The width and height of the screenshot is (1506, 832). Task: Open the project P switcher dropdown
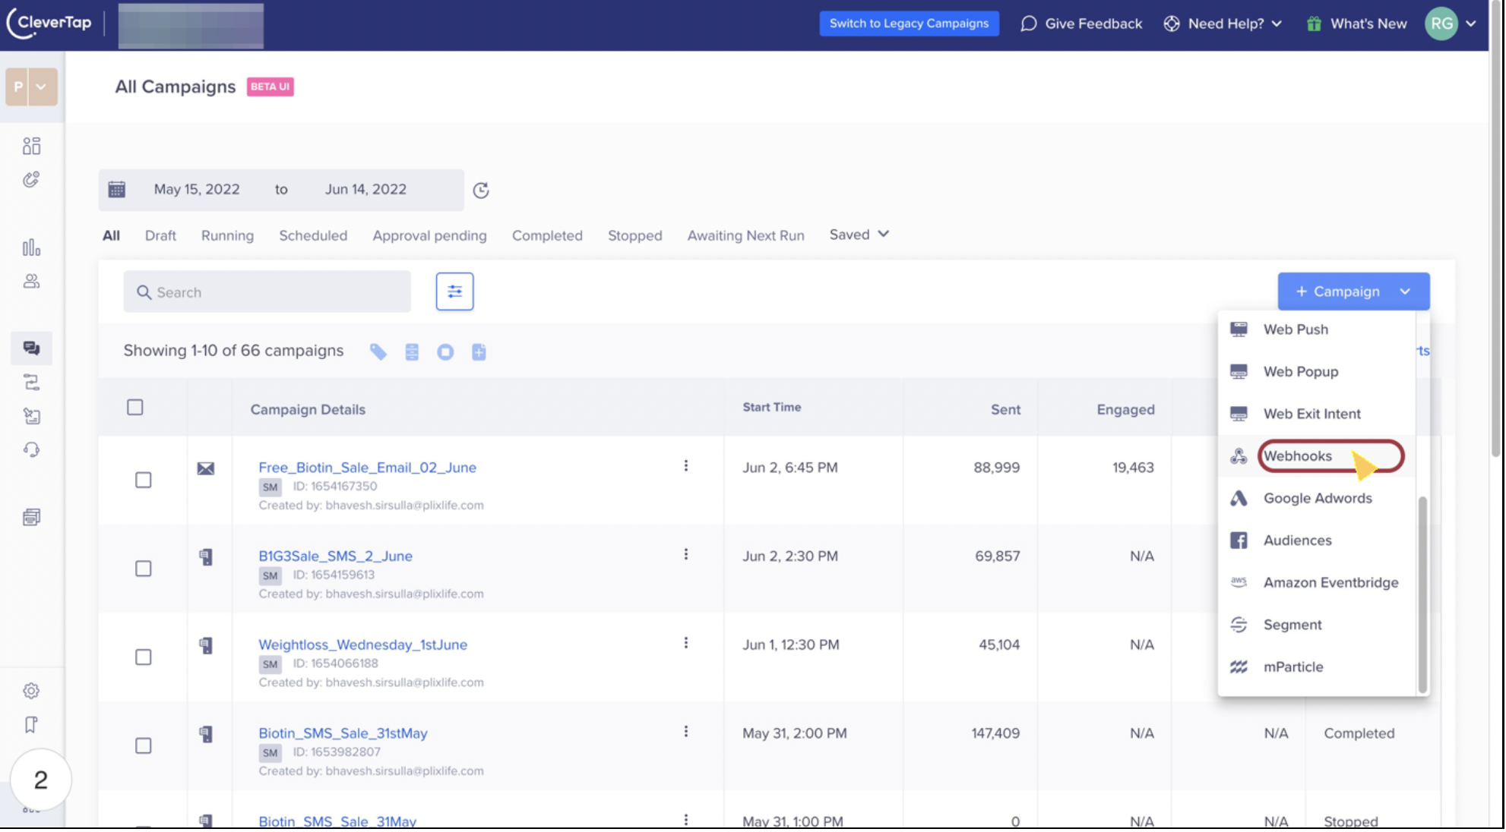pyautogui.click(x=31, y=87)
